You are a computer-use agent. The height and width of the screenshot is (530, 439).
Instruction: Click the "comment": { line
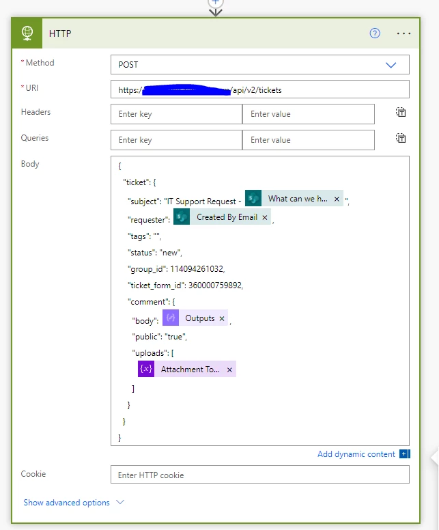pos(151,301)
